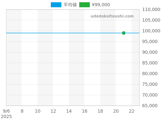Click the 22 x-axis date label

(x=131, y=111)
